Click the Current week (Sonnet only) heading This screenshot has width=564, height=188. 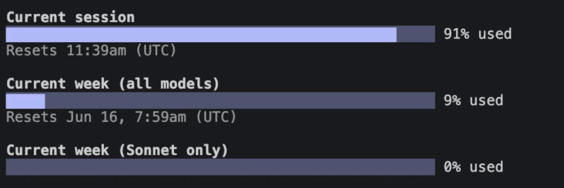(x=118, y=150)
